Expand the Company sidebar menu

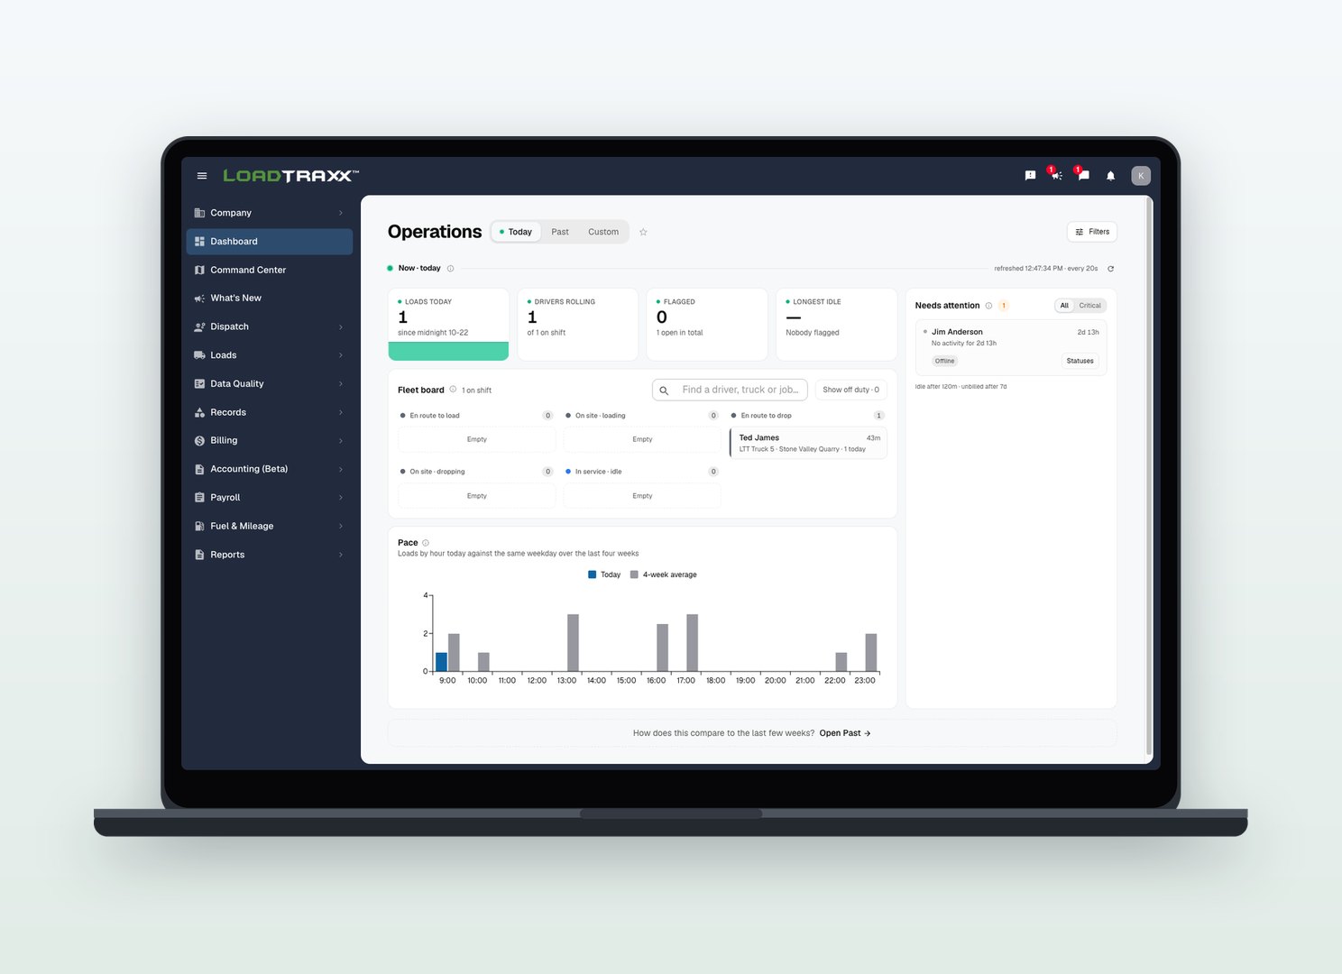269,213
